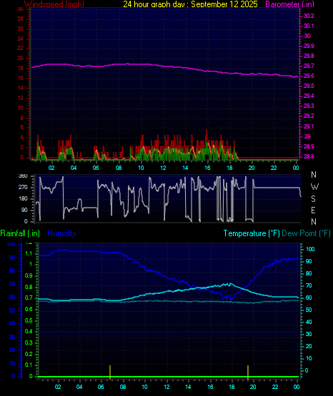Click the 29.7 barometer scale value
The height and width of the screenshot is (396, 333).
pyautogui.click(x=309, y=66)
